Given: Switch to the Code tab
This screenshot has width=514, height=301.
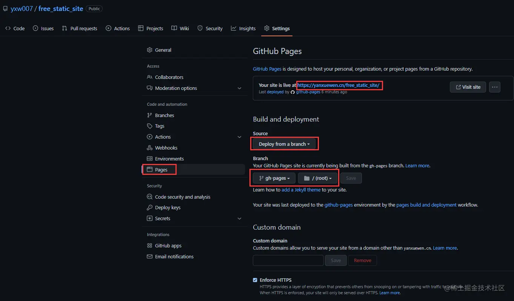Looking at the screenshot, I should [x=15, y=28].
